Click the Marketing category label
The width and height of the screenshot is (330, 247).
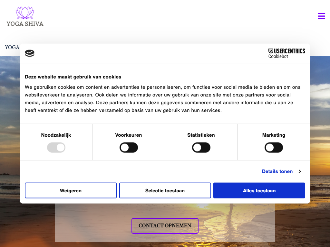[274, 135]
